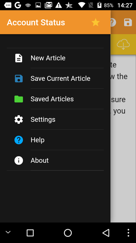Viewport: 136px width, 243px height.
Task: Select the Help menu entry
Action: point(55,140)
